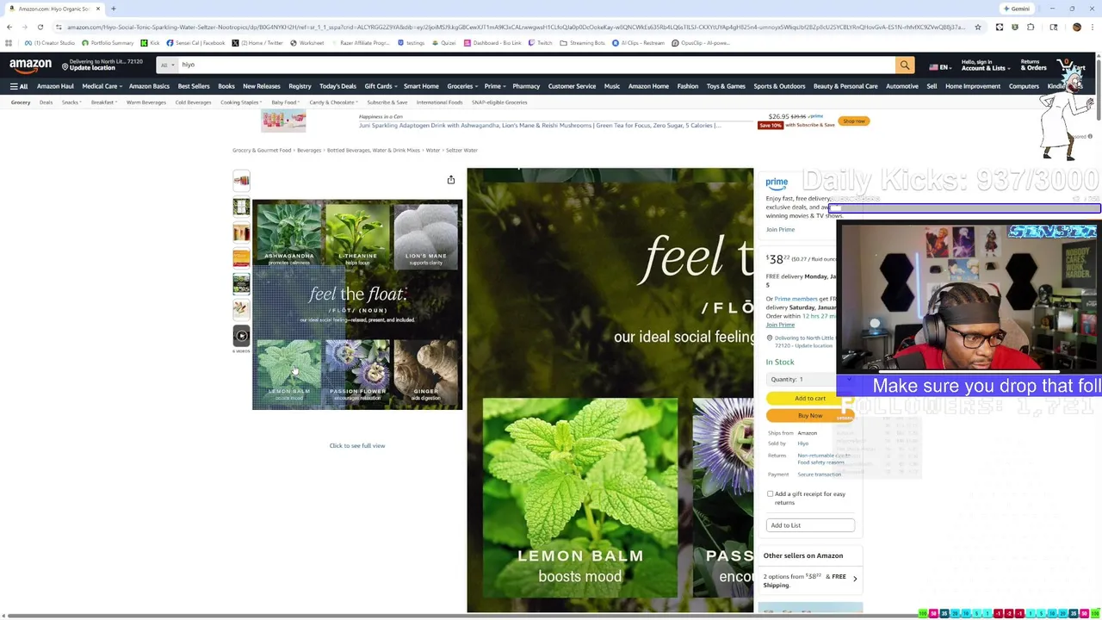1102x620 pixels.
Task: Go to Customer Service
Action: [x=572, y=86]
